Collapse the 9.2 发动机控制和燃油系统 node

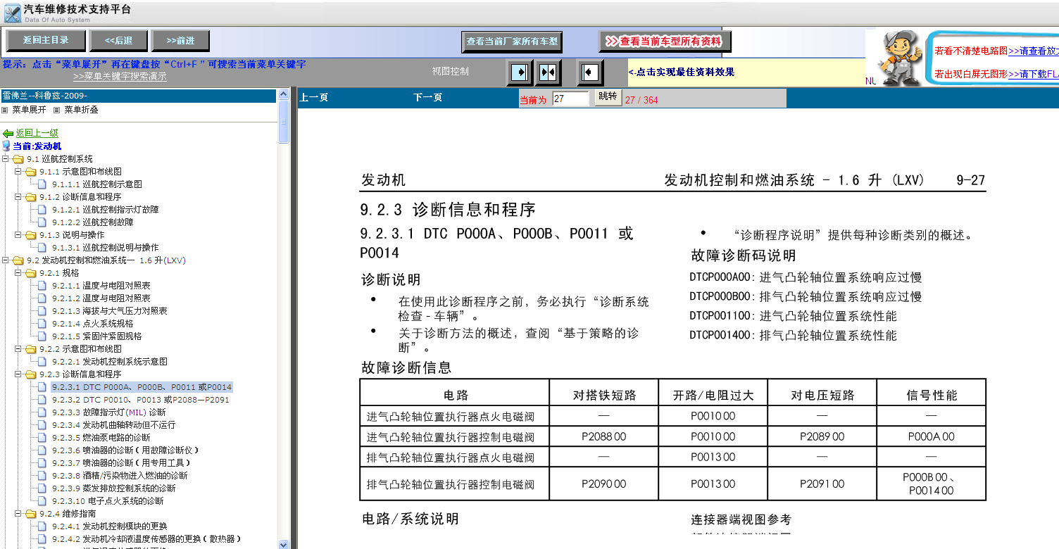(x=6, y=260)
